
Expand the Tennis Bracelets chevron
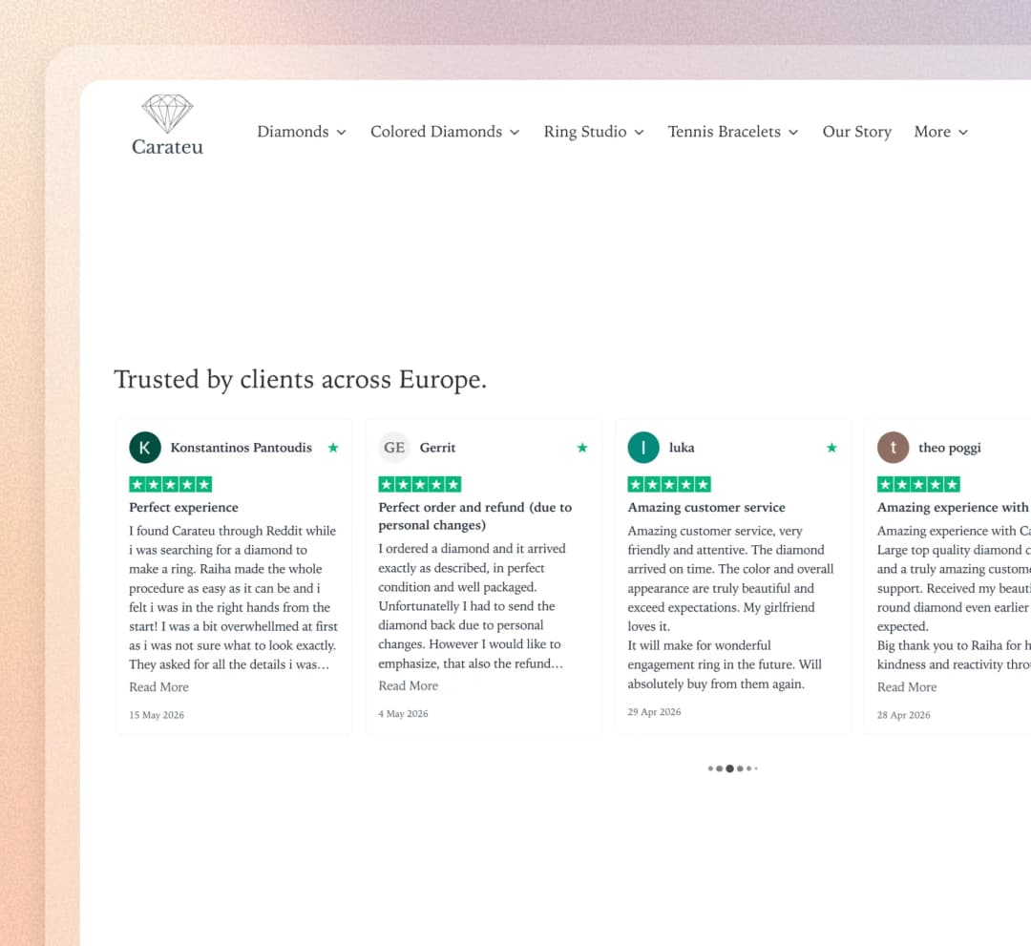point(793,132)
